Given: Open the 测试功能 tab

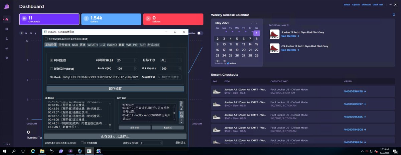Looking at the screenshot, I should [x=153, y=45].
